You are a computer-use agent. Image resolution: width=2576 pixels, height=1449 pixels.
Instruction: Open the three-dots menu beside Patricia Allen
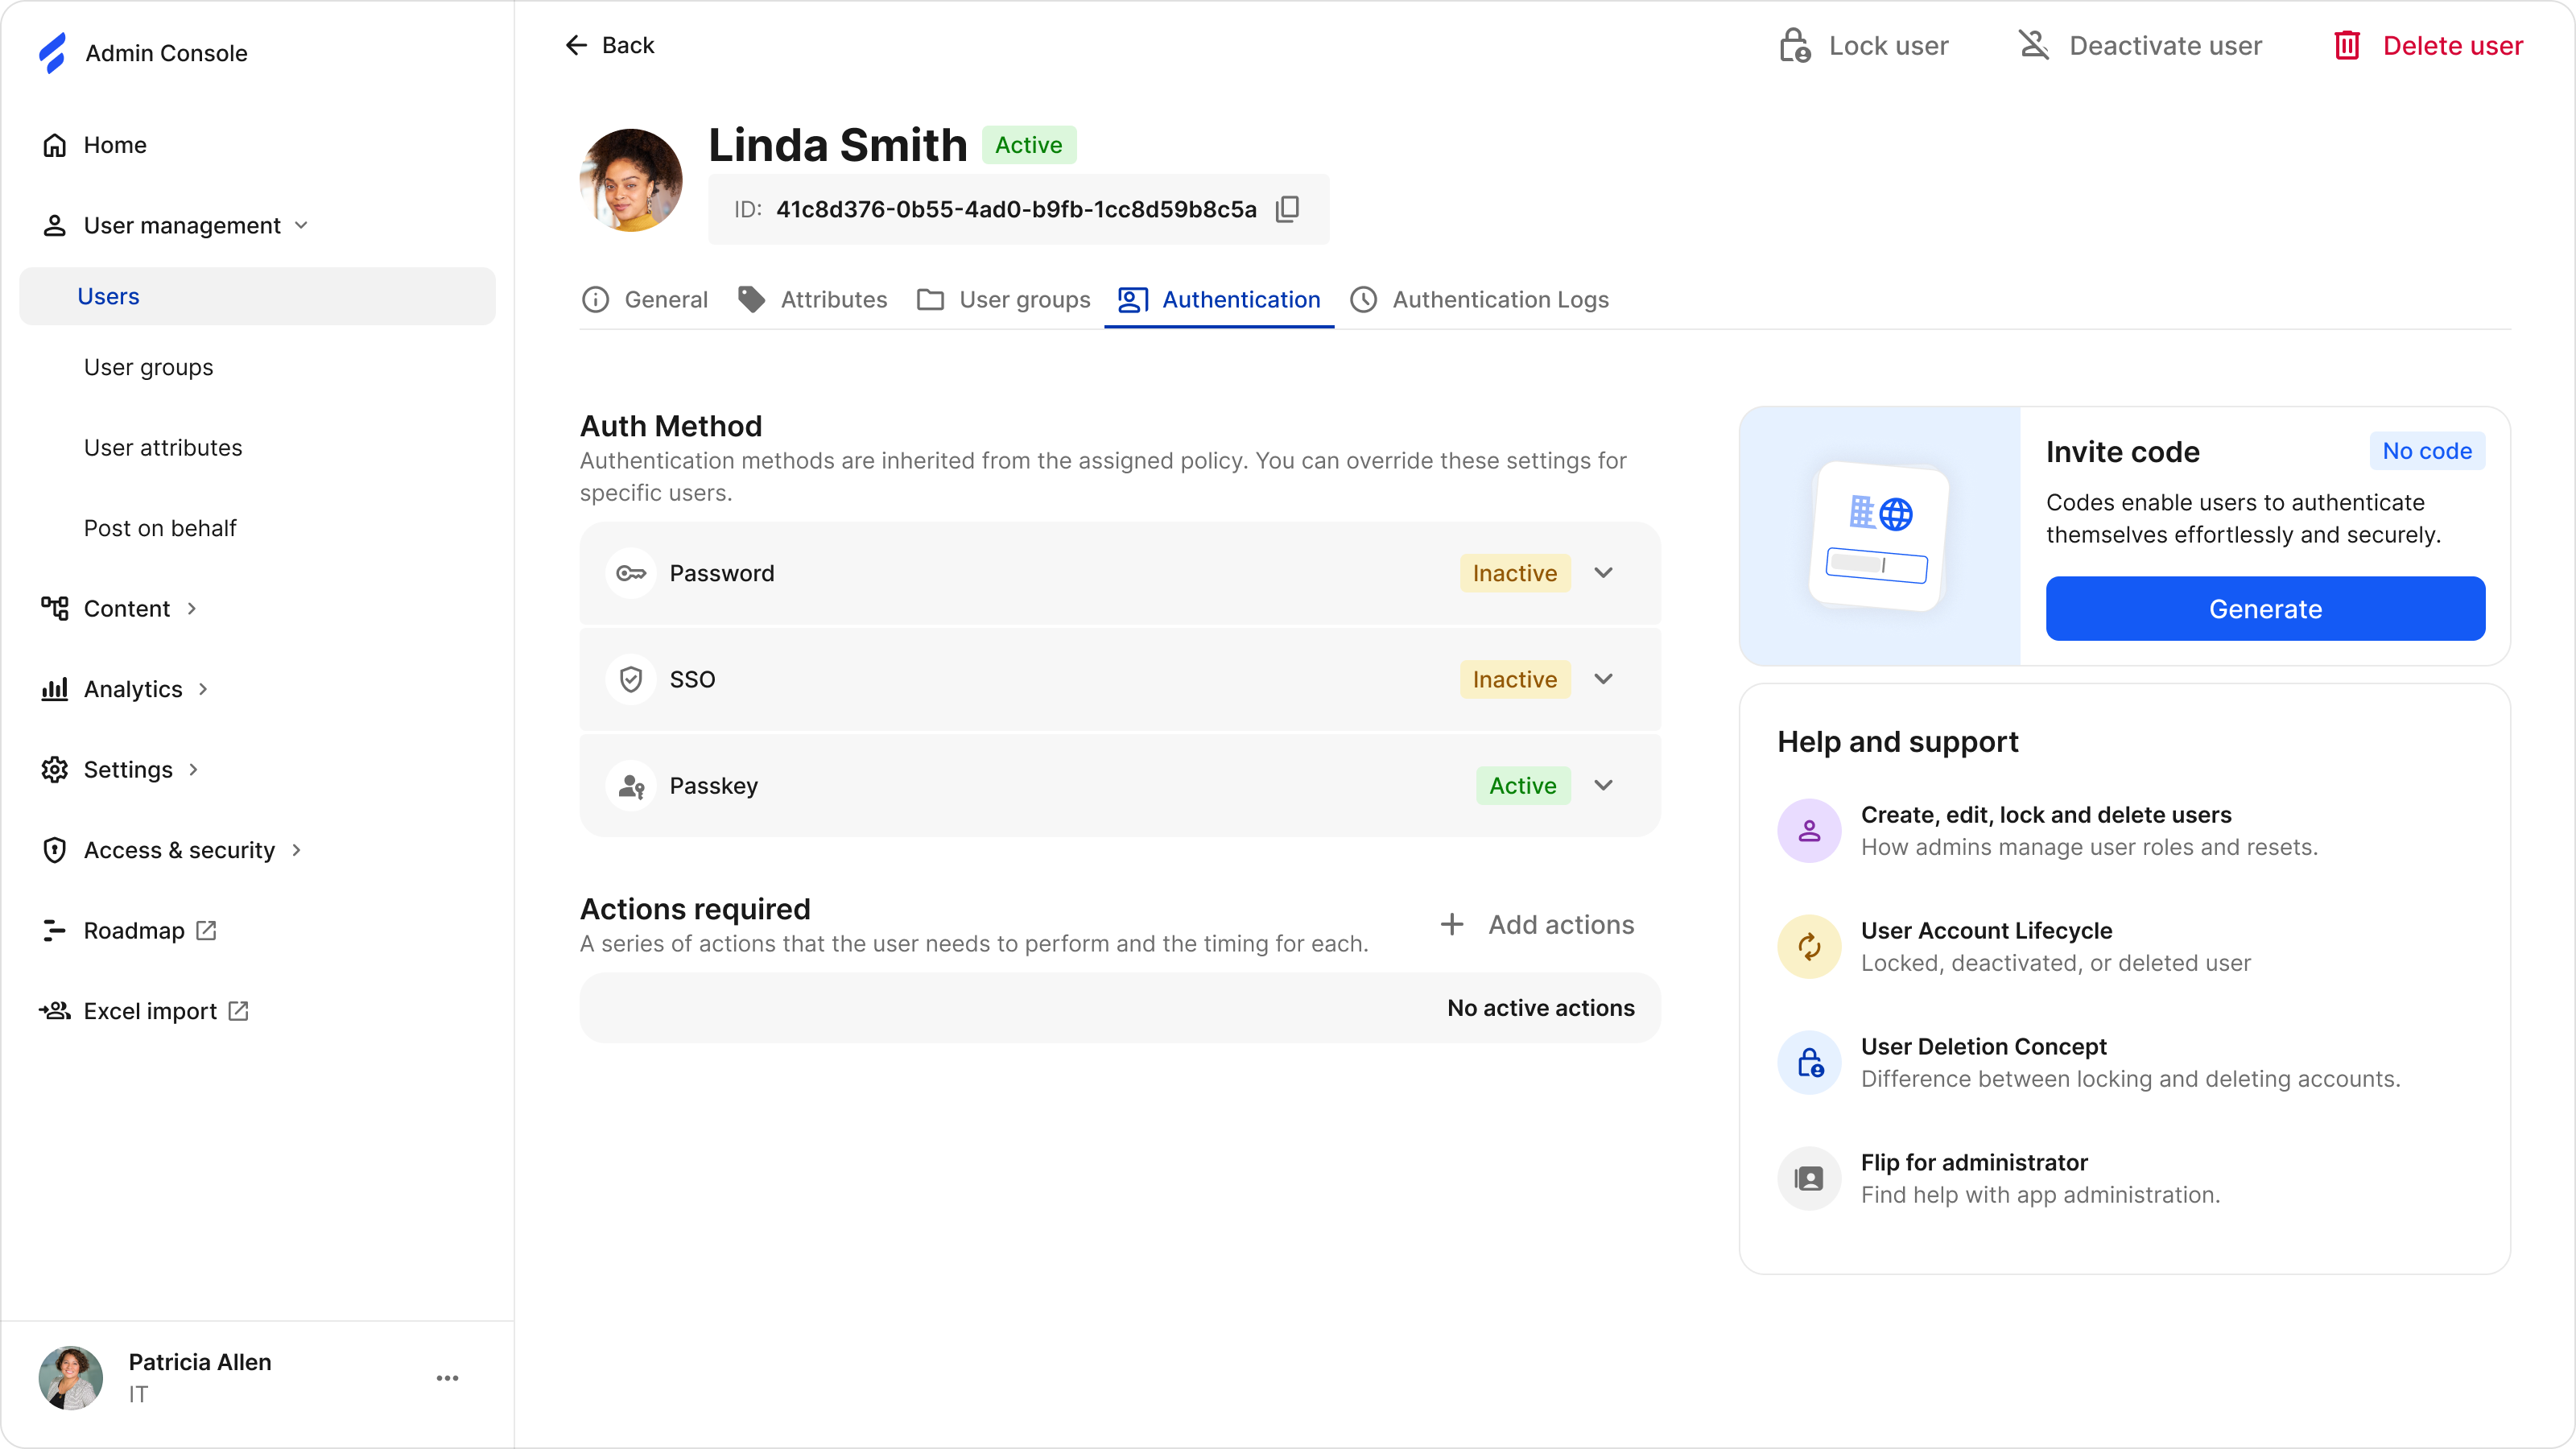point(447,1378)
